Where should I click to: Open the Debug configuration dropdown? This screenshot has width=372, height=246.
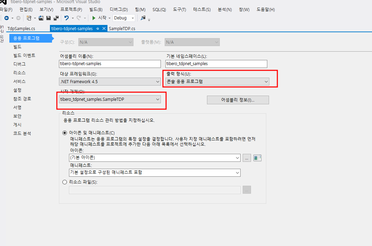pos(133,18)
